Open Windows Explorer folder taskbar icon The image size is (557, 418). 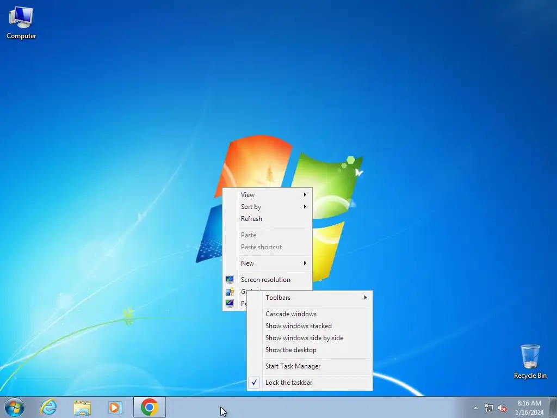point(82,407)
